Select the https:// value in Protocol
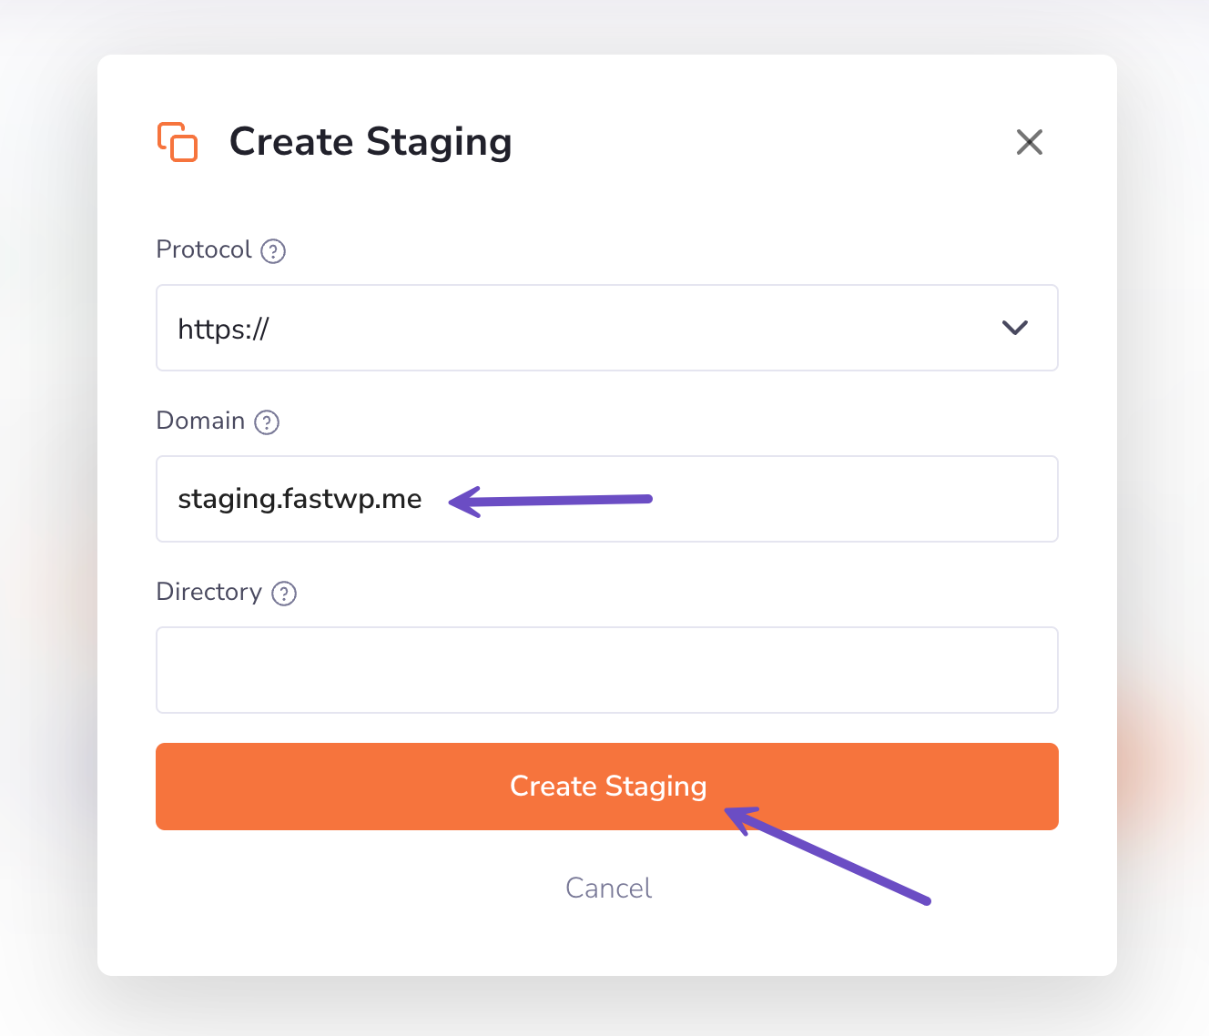 (223, 330)
